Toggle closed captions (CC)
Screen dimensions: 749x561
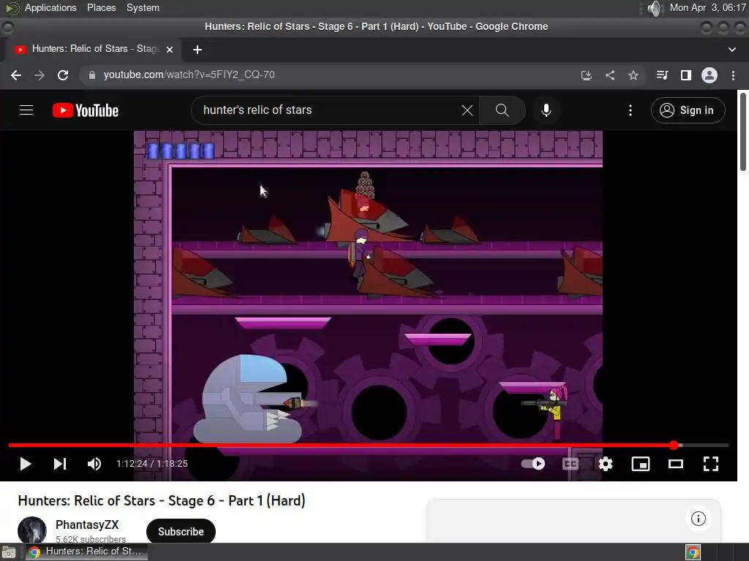click(571, 464)
